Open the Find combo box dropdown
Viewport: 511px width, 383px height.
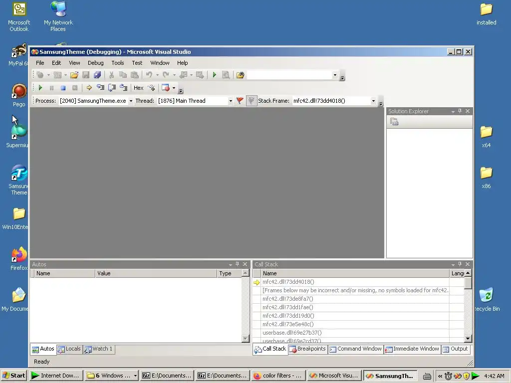click(x=335, y=75)
